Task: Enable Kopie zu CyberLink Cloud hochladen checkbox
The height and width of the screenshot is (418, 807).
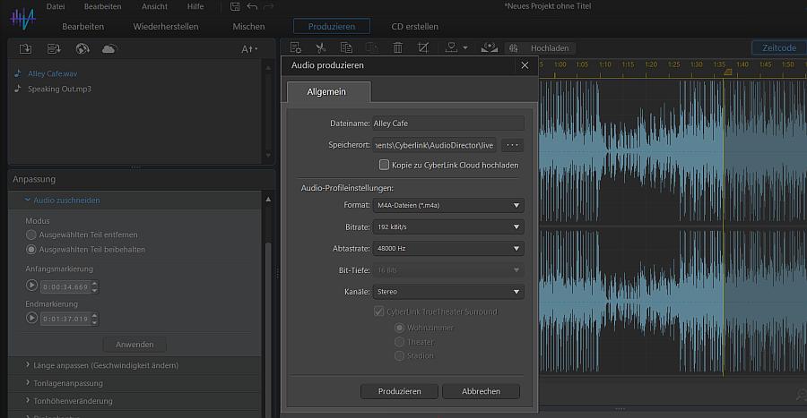Action: pyautogui.click(x=384, y=165)
